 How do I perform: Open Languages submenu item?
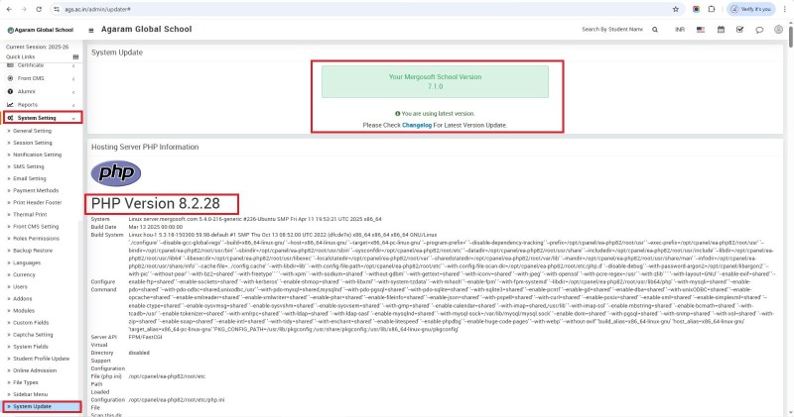[x=27, y=262]
